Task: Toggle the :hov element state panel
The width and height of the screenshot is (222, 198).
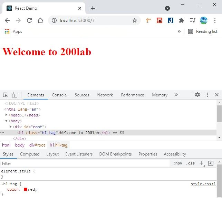Action: 178,163
